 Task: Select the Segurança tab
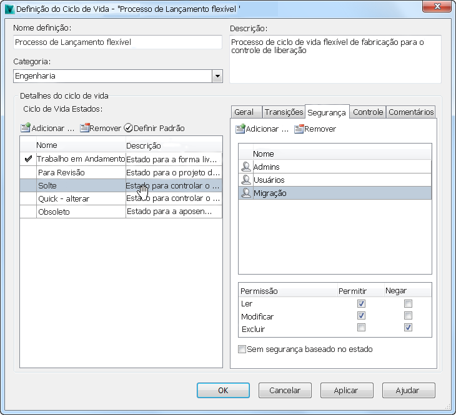pos(327,112)
